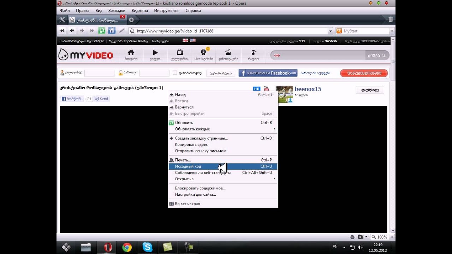Open a new tab with plus button
The image size is (452, 254).
(x=131, y=20)
